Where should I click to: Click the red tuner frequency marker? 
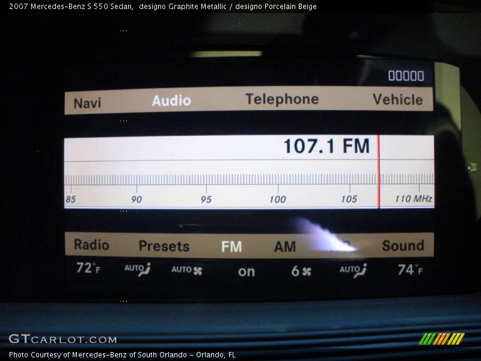click(379, 171)
